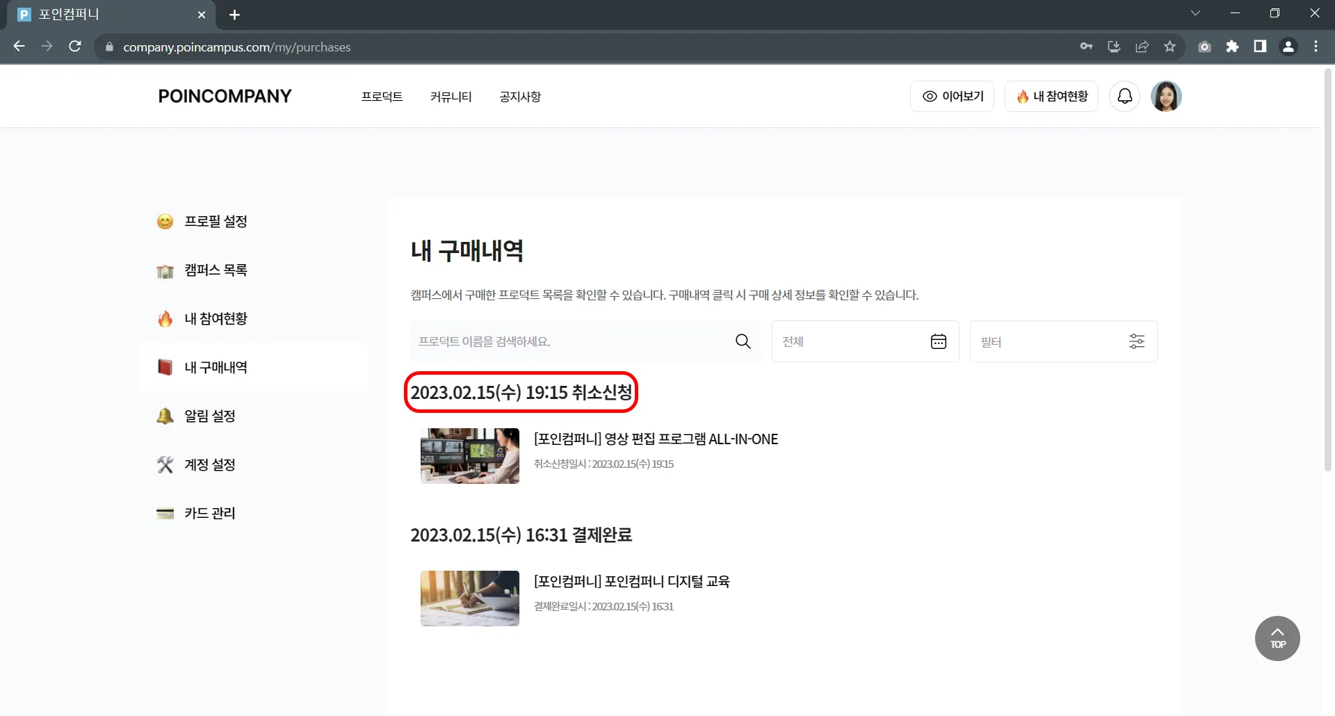Open the tab search chevron
This screenshot has width=1335, height=716.
click(x=1195, y=13)
